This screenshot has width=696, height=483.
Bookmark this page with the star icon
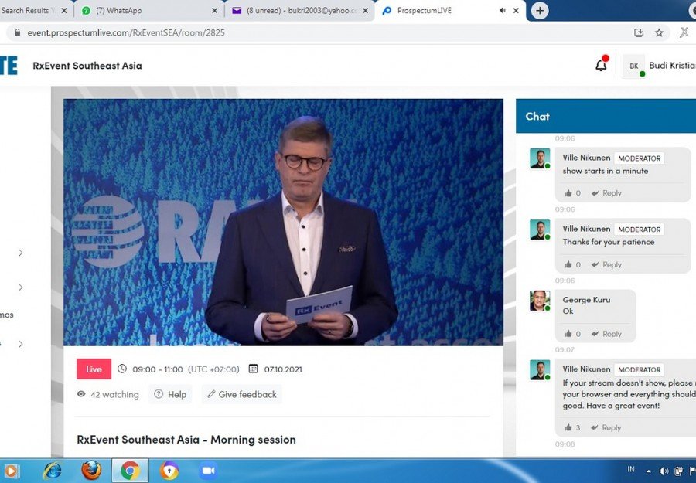pos(659,32)
